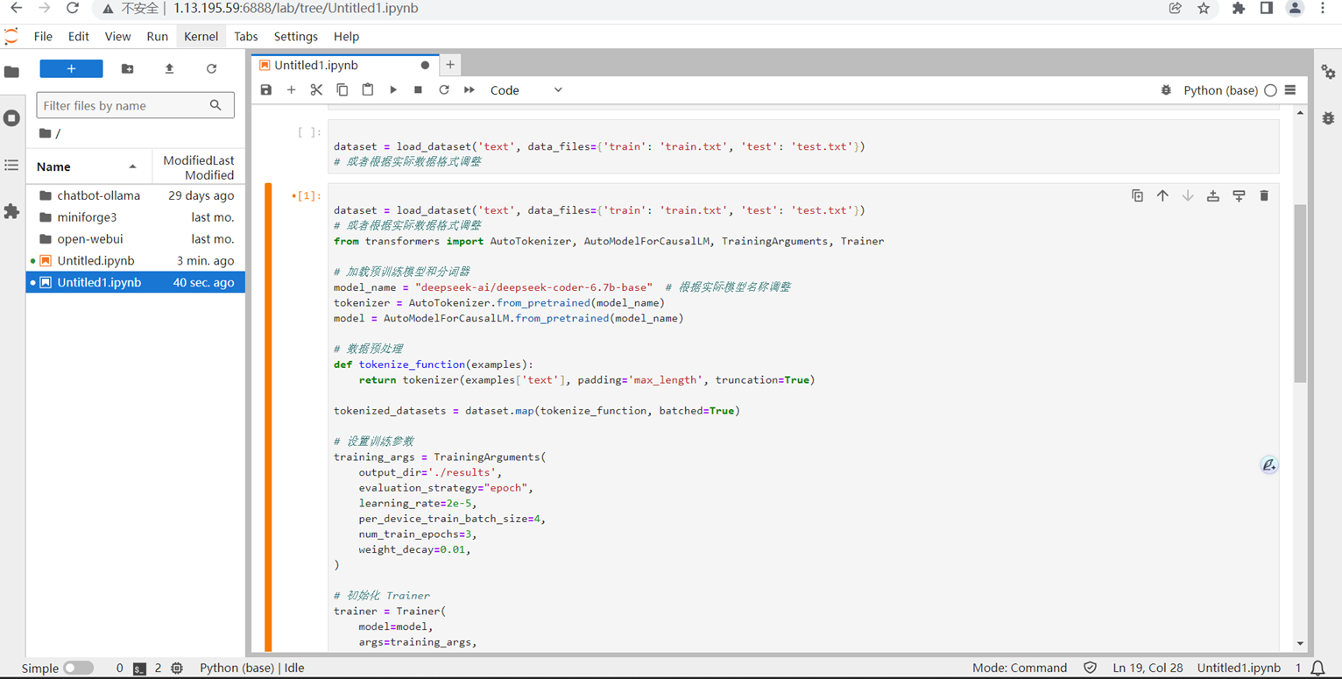This screenshot has width=1342, height=679.
Task: Restart kernel and run all cells
Action: (470, 90)
